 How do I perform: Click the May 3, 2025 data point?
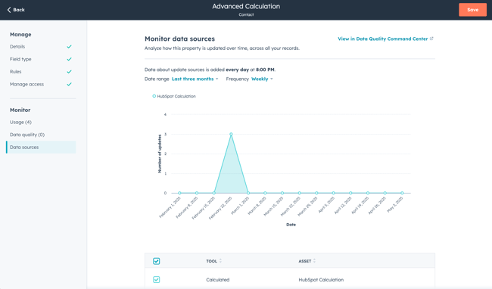tap(402, 193)
